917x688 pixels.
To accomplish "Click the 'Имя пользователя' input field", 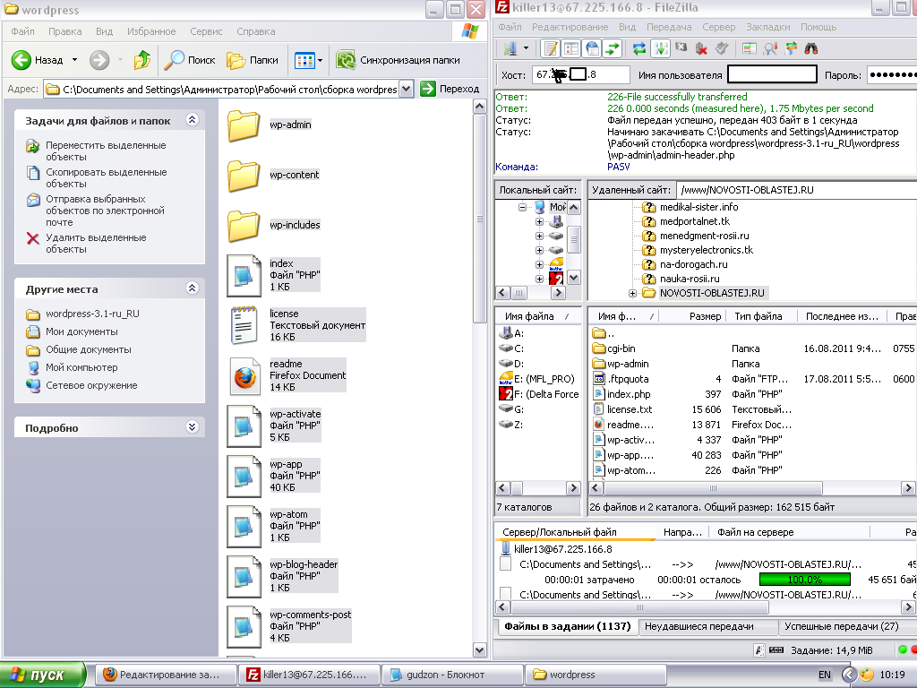I will 772,74.
